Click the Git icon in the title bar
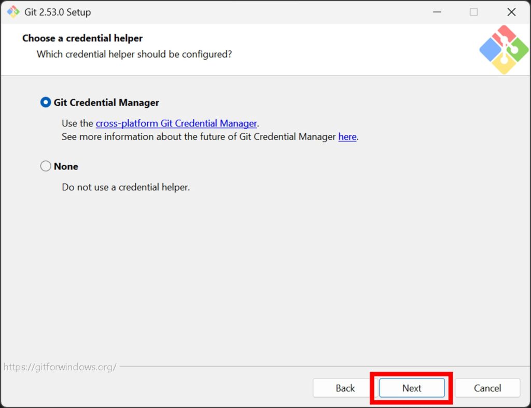531x408 pixels. pos(13,12)
